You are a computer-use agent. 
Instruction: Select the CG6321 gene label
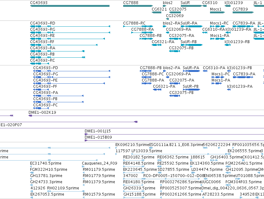(159, 9)
